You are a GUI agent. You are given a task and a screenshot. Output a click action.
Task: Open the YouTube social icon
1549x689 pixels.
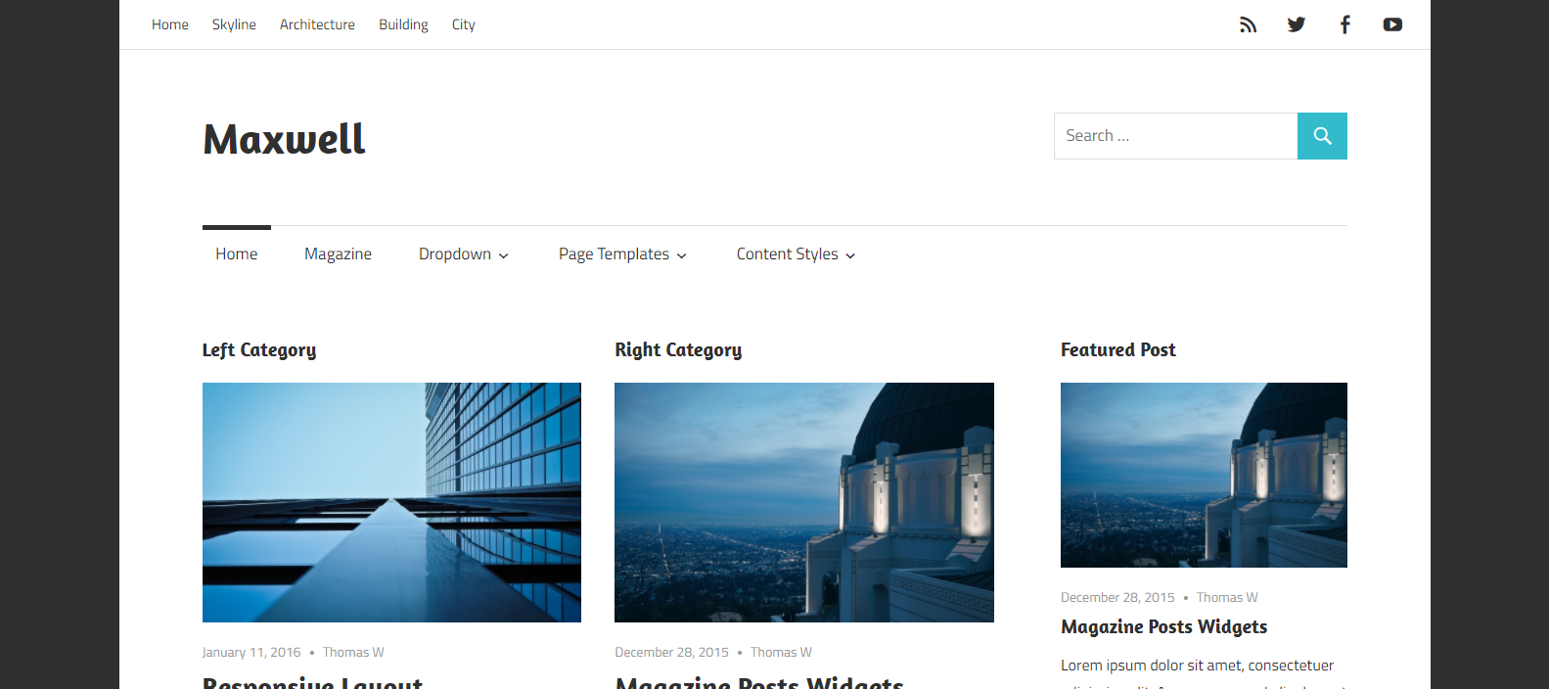[x=1392, y=24]
